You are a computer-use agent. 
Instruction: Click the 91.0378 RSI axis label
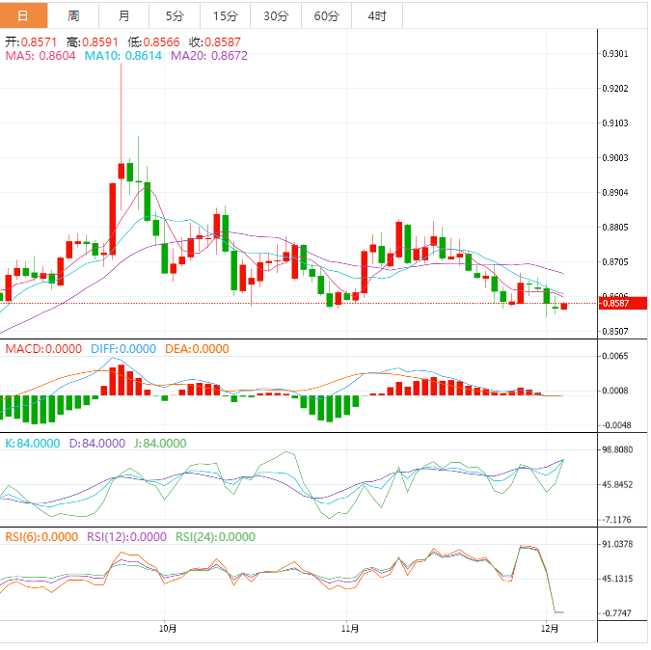(x=618, y=544)
